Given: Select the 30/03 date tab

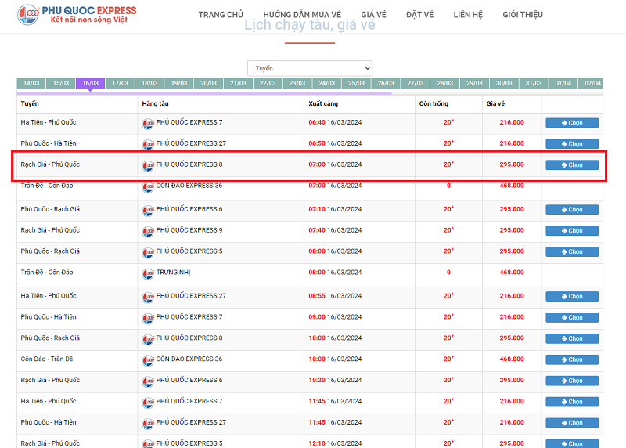Looking at the screenshot, I should 504,83.
